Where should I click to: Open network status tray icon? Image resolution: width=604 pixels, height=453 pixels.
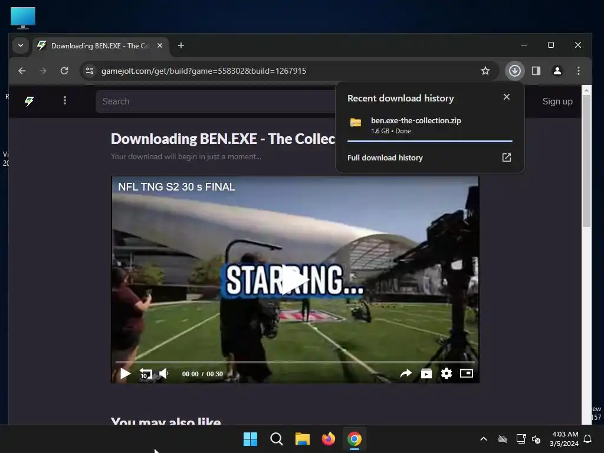point(521,439)
